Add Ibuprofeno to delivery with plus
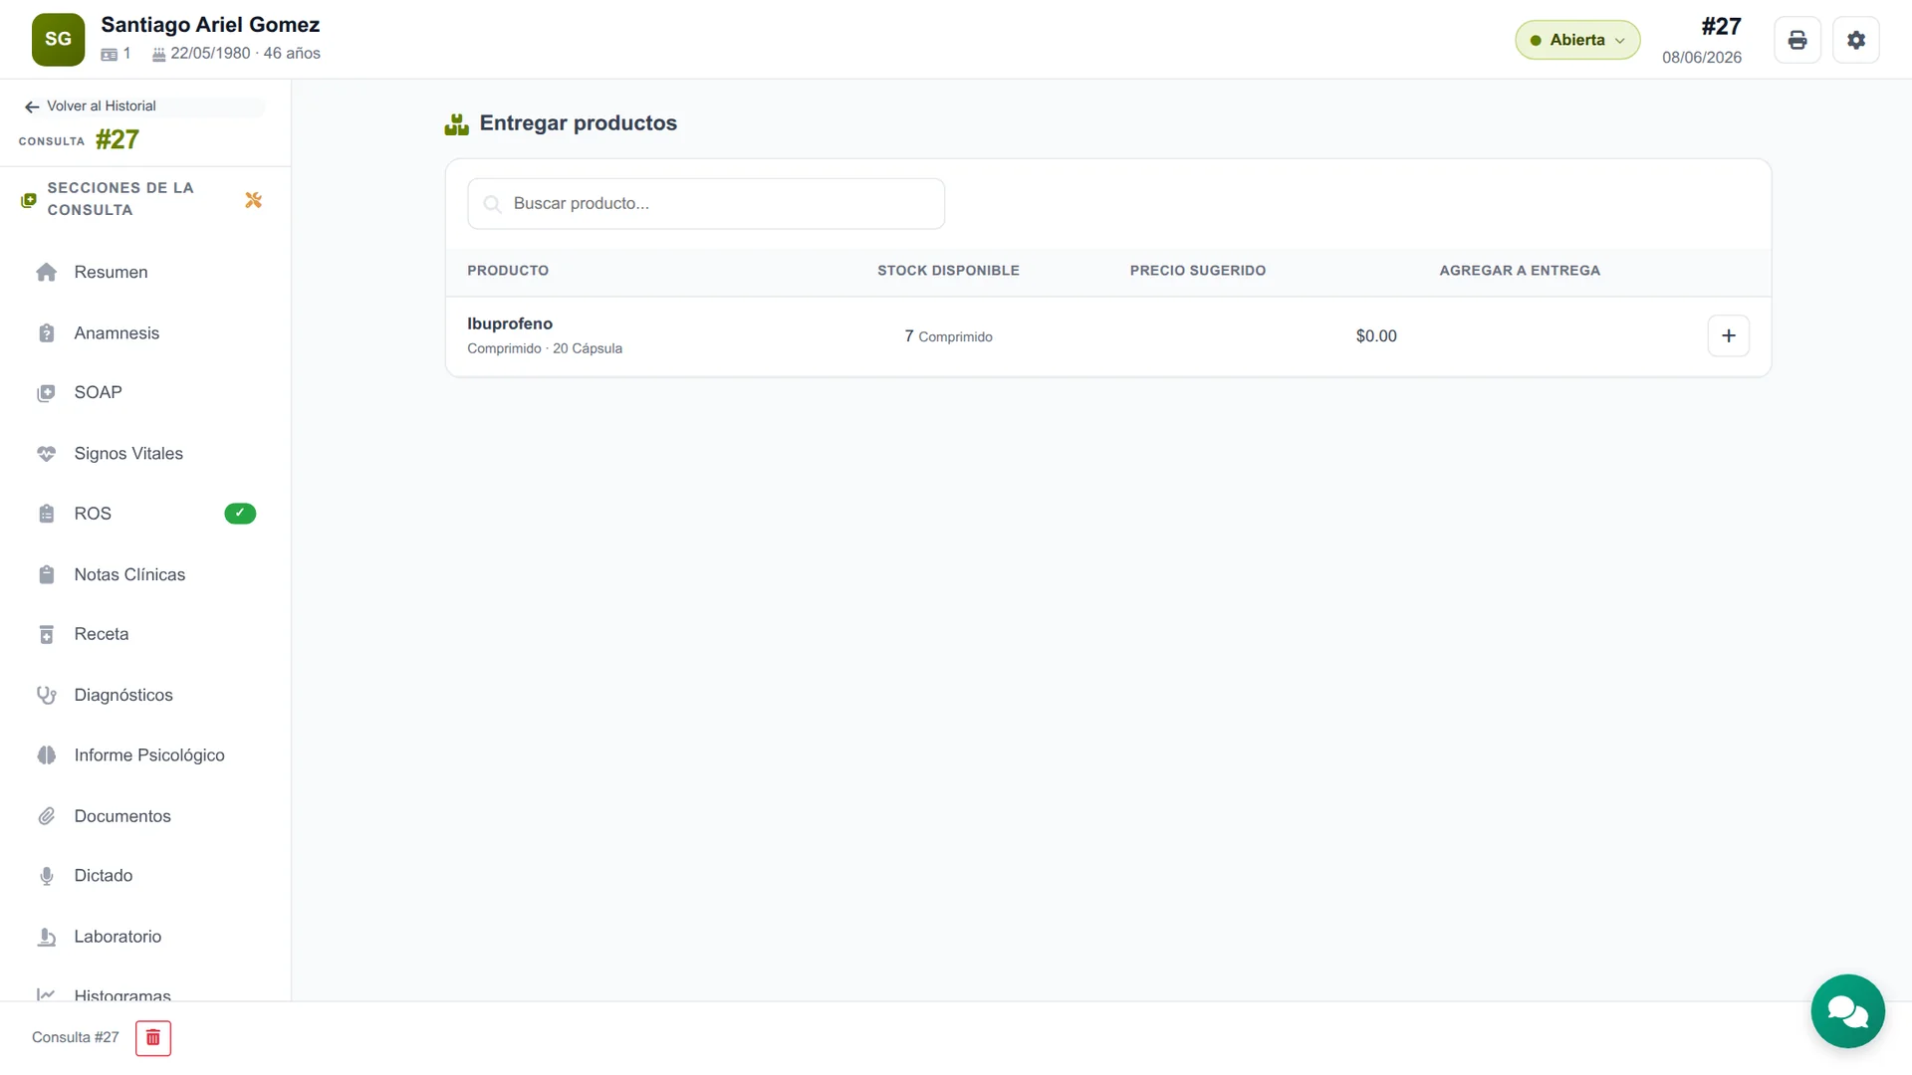The height and width of the screenshot is (1075, 1912). (1728, 335)
